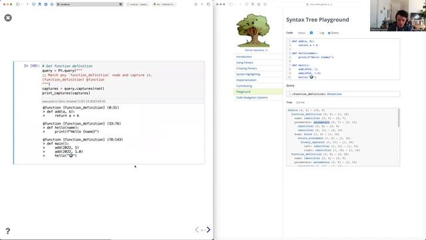Image resolution: width=426 pixels, height=240 pixels.
Task: Open the Syntax Highlighting sidebar link
Action: click(248, 74)
